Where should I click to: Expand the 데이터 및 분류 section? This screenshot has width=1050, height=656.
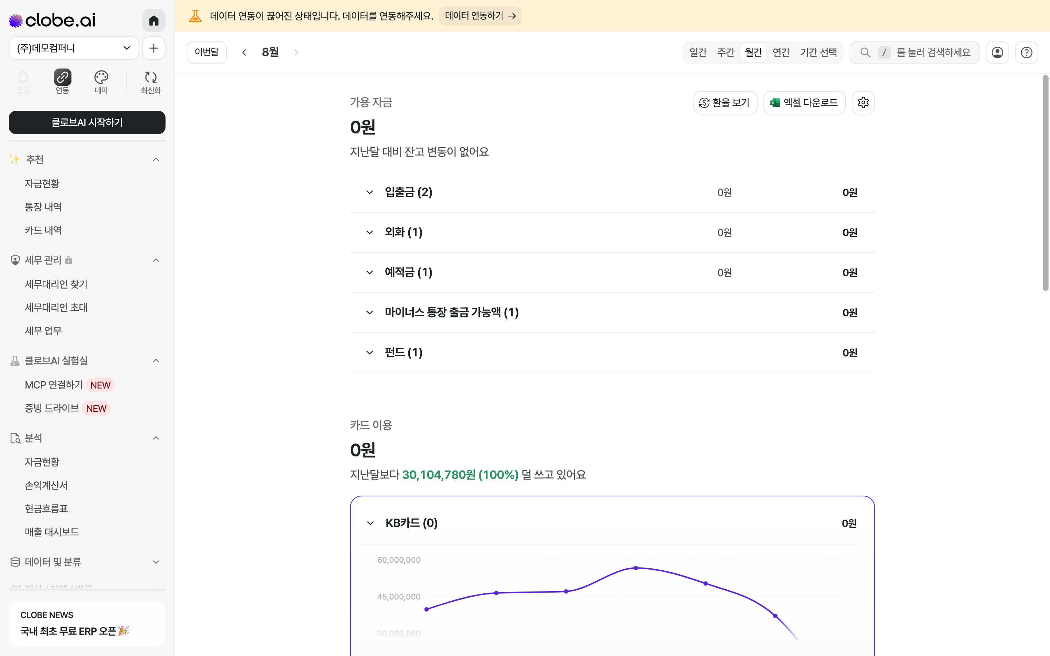click(156, 562)
